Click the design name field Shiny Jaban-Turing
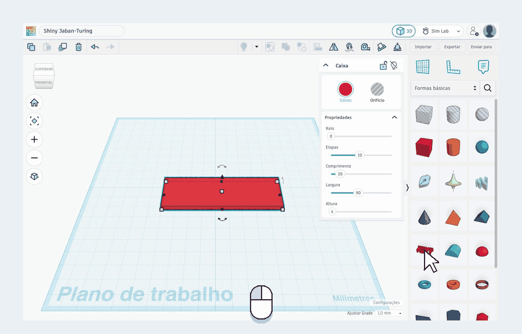The height and width of the screenshot is (334, 522). [82, 31]
